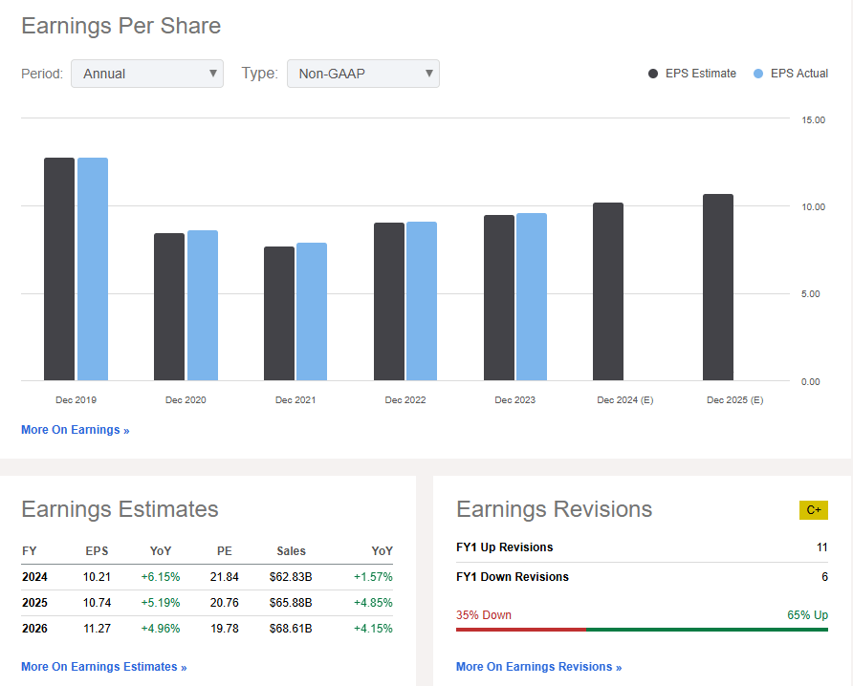
Task: Open the Period dropdown showing Annual
Action: point(147,74)
